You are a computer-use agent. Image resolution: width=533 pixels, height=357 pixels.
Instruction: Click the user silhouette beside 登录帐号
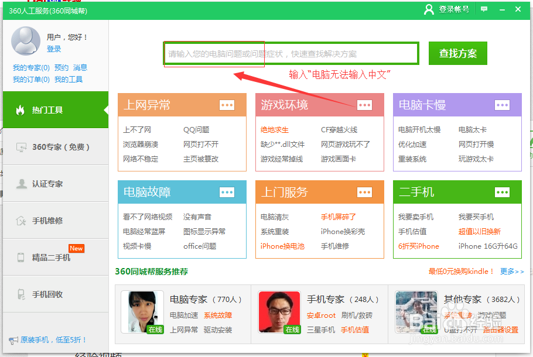point(429,9)
